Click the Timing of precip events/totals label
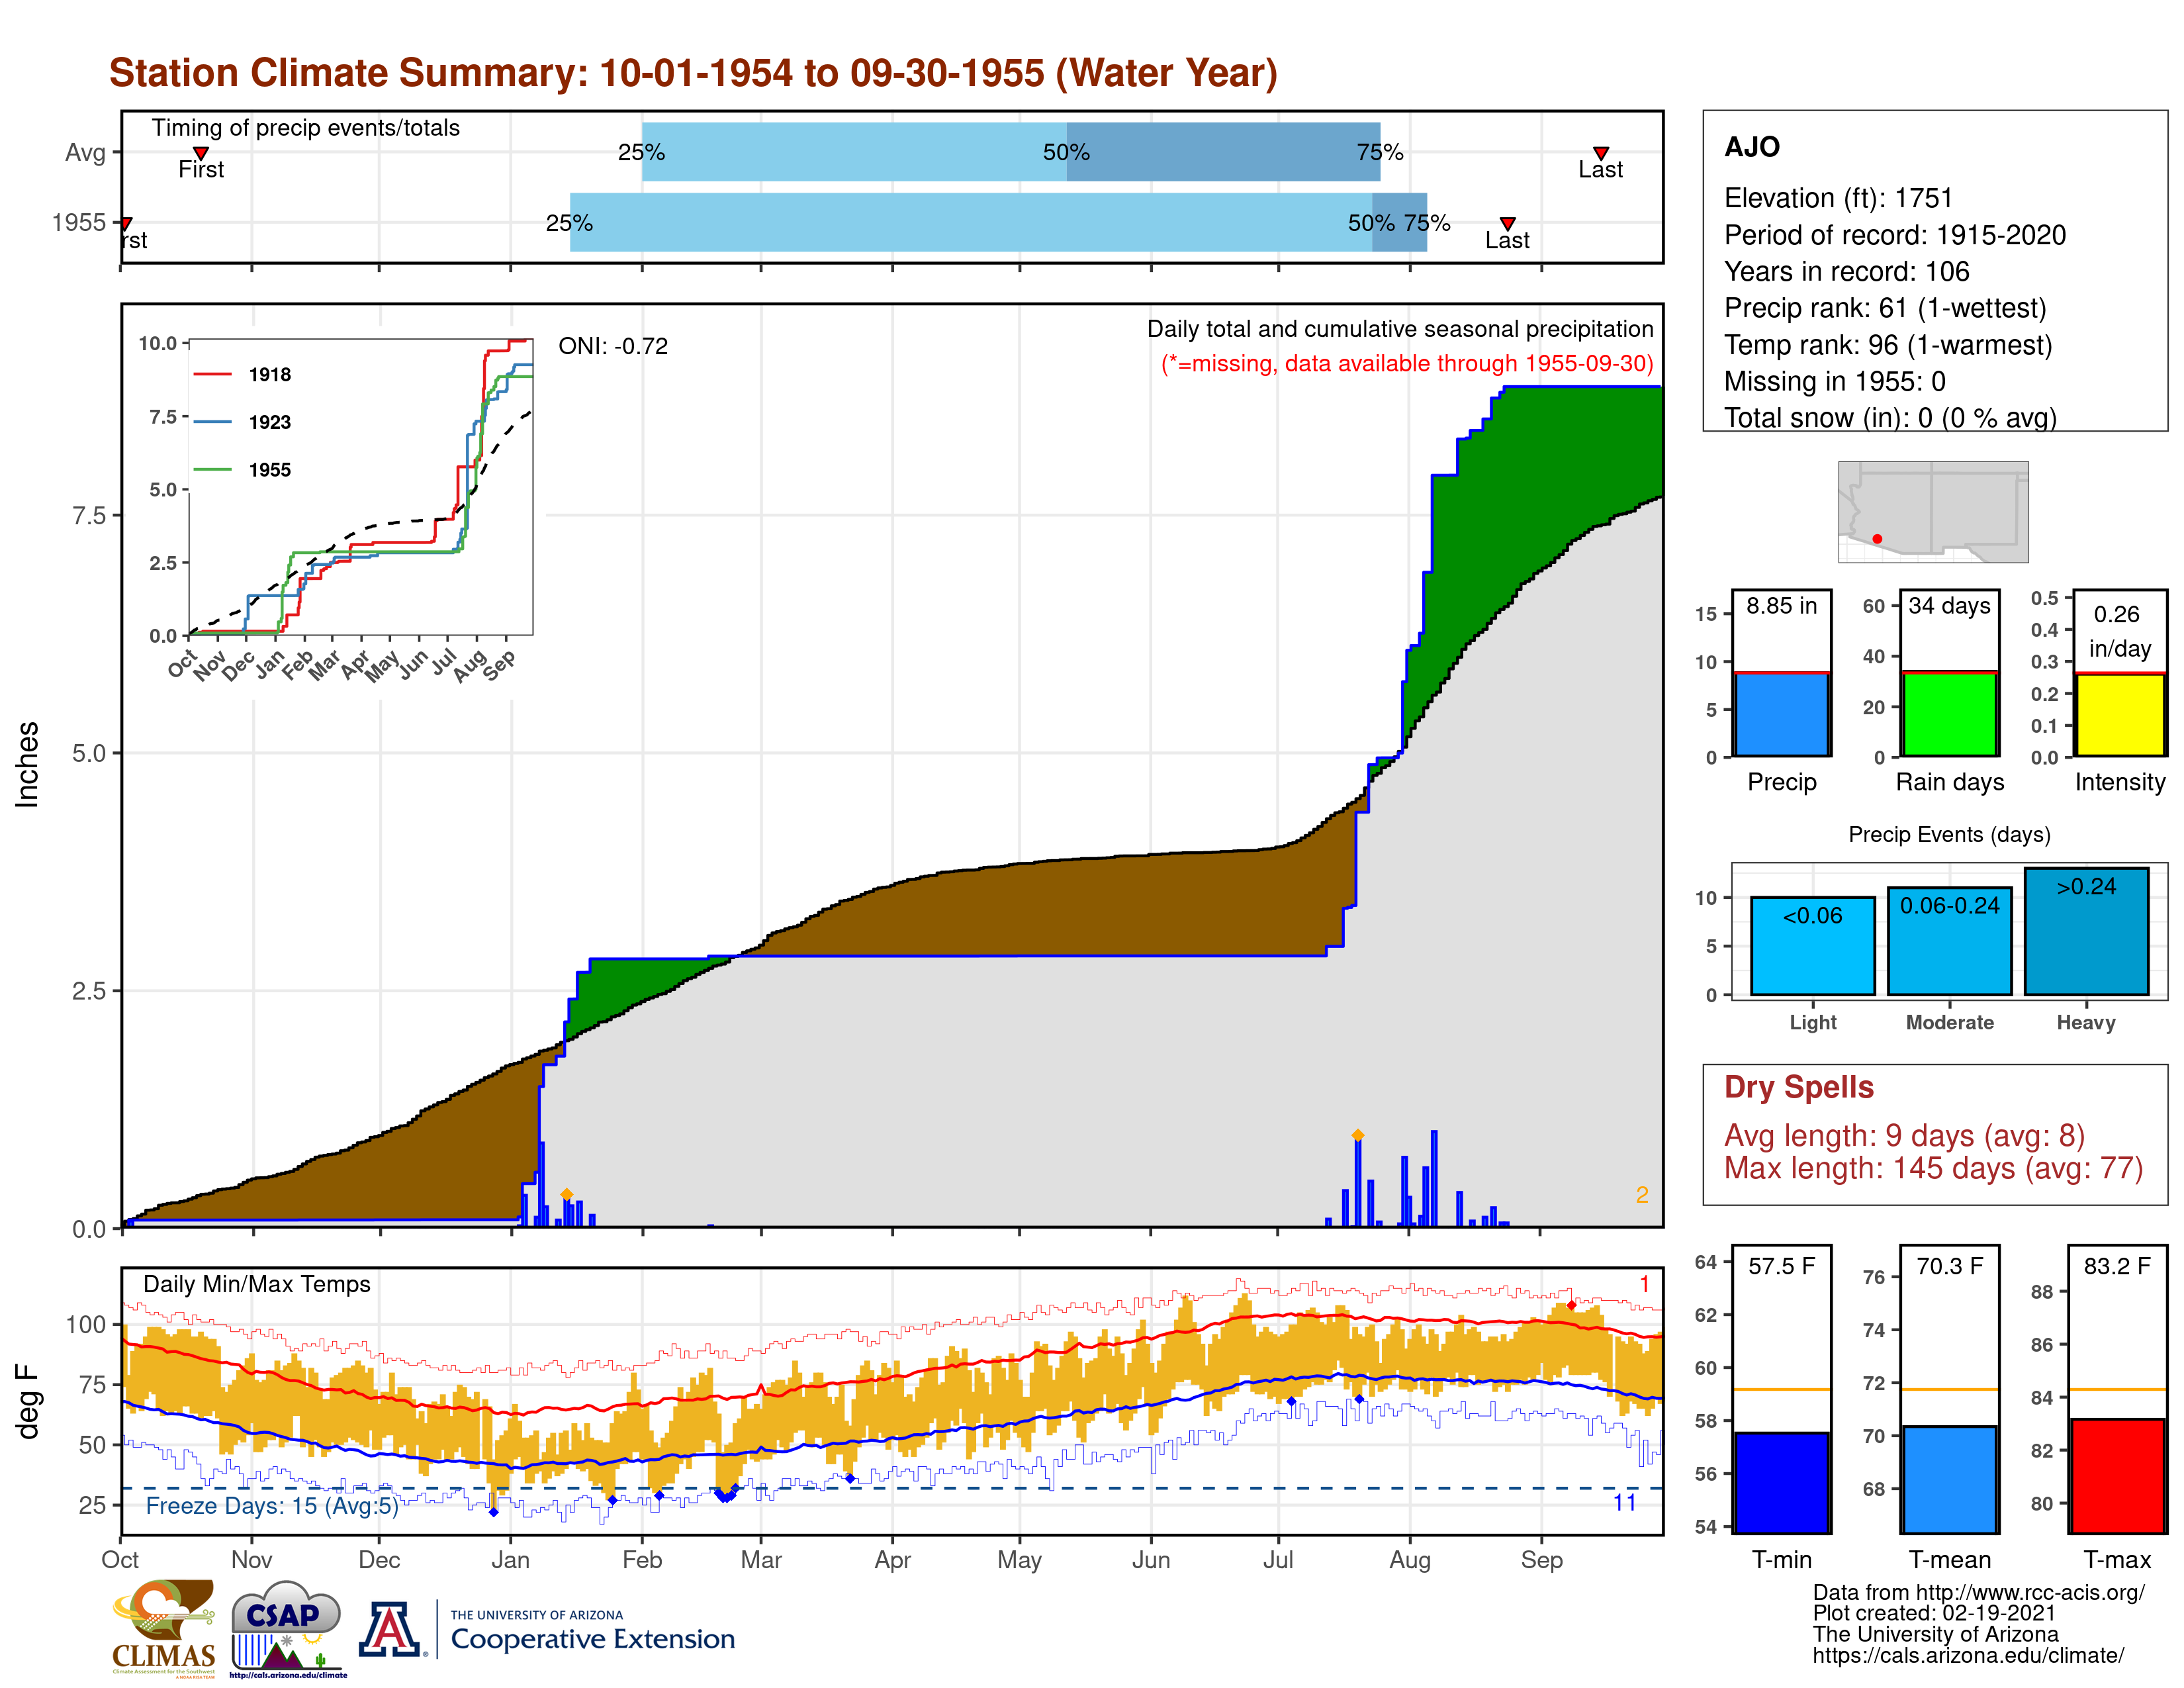 [x=306, y=128]
